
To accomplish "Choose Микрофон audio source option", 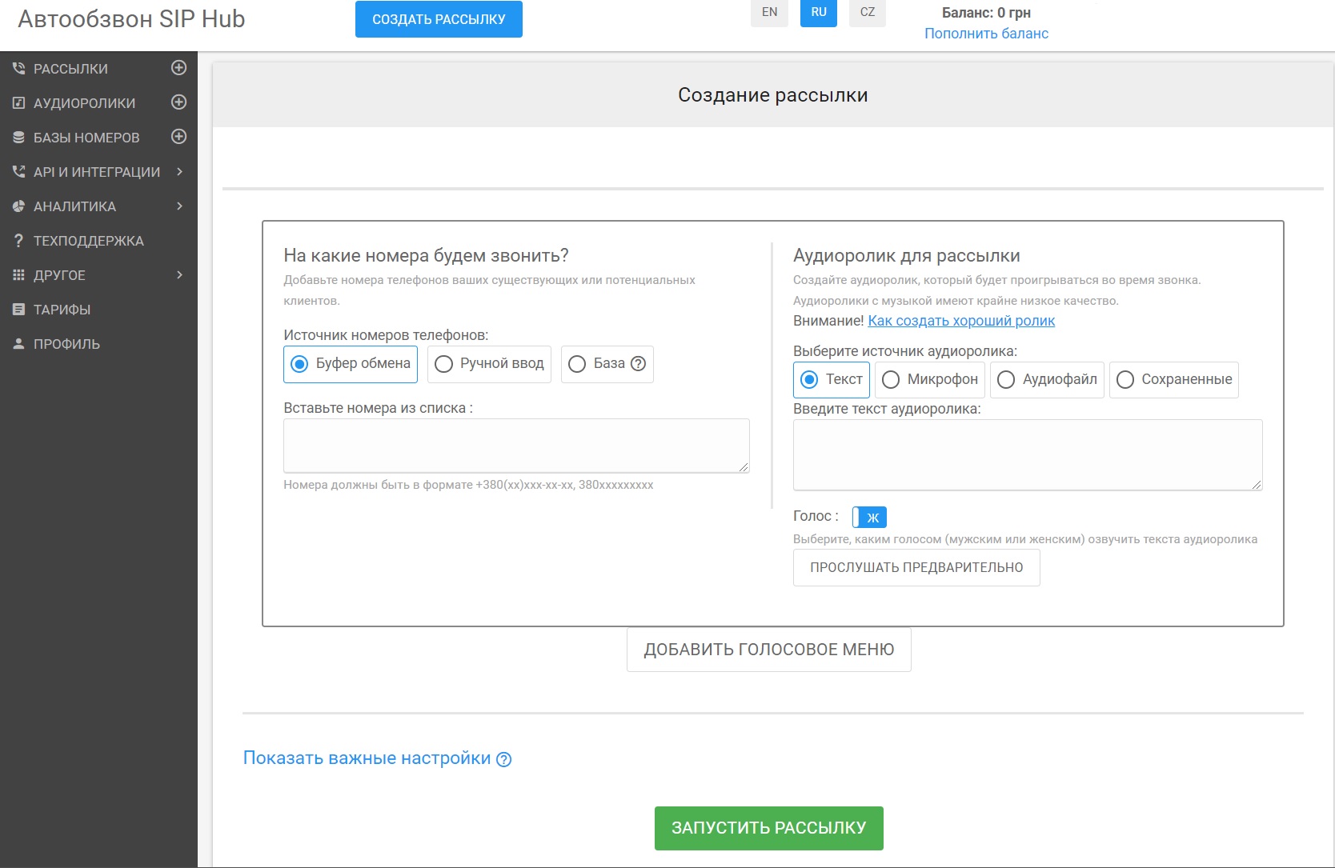I will pos(930,380).
